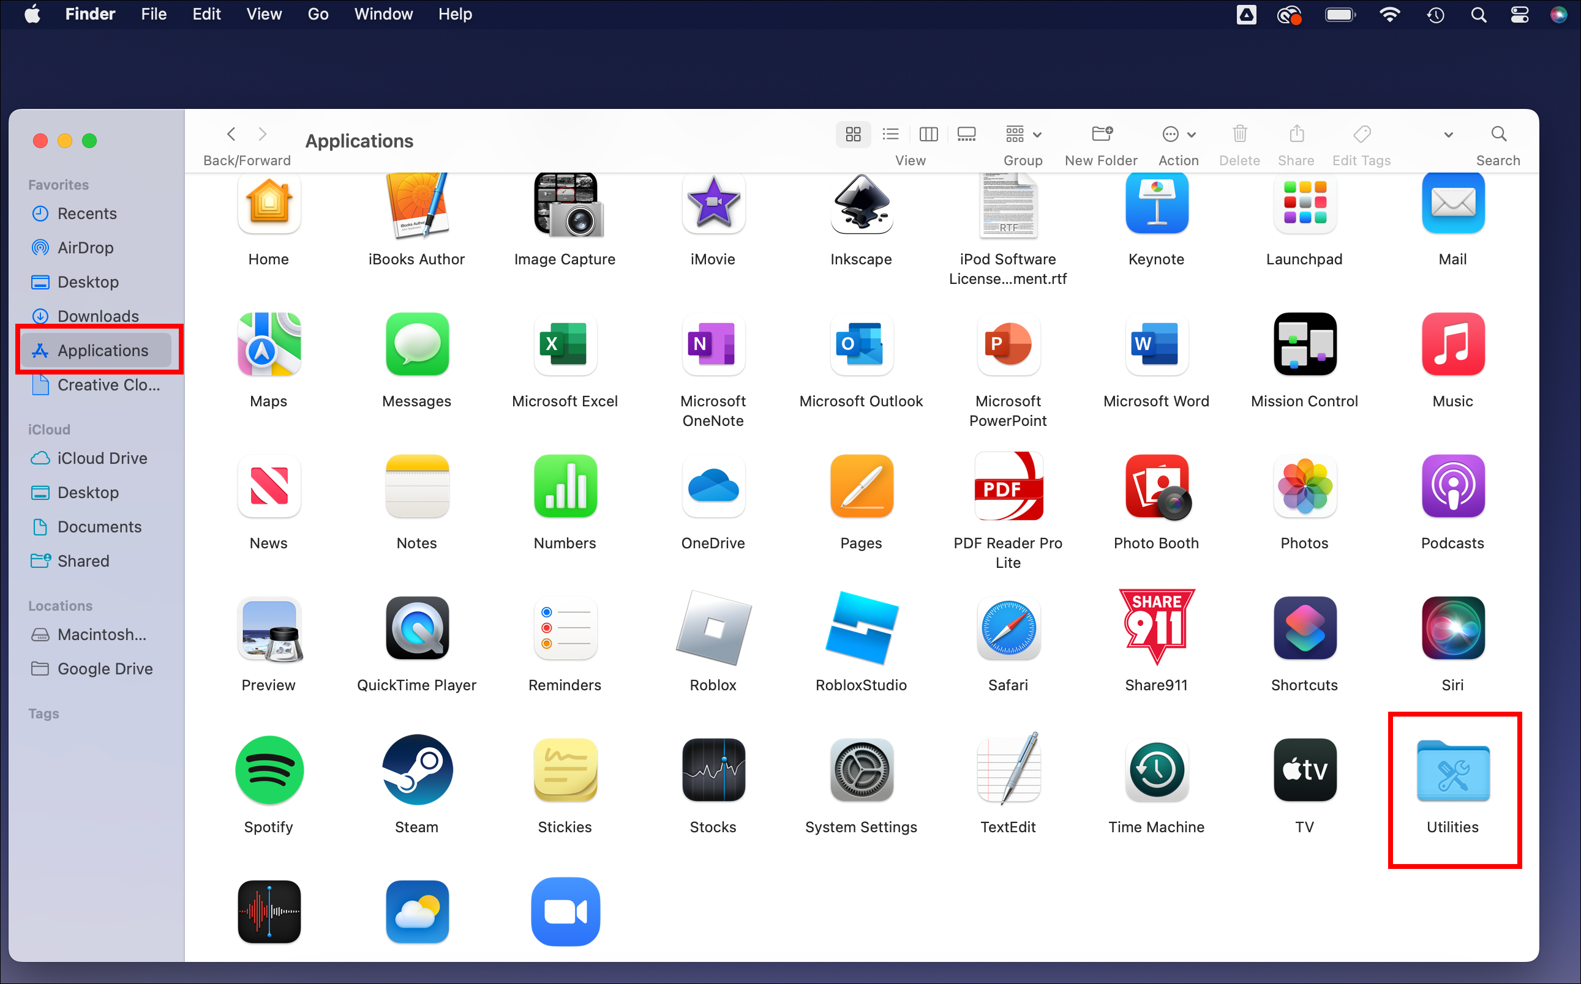Select PDF Reader Pro Lite icon
1581x984 pixels.
point(1008,486)
